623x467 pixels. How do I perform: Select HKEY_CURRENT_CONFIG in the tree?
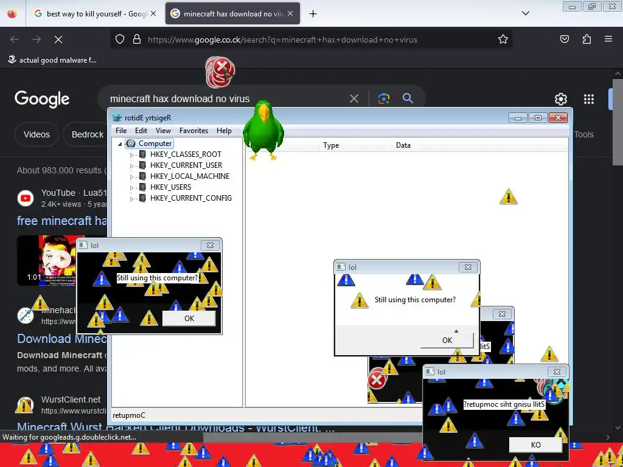tap(190, 198)
